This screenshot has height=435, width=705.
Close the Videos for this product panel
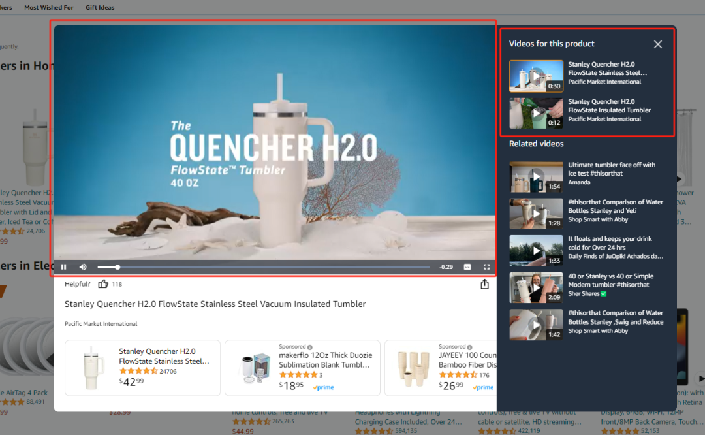point(658,44)
